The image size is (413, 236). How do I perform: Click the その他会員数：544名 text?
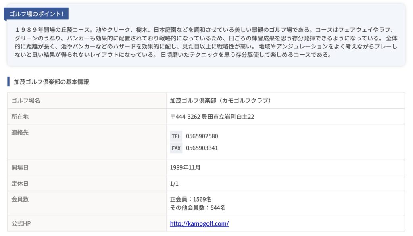coord(198,207)
